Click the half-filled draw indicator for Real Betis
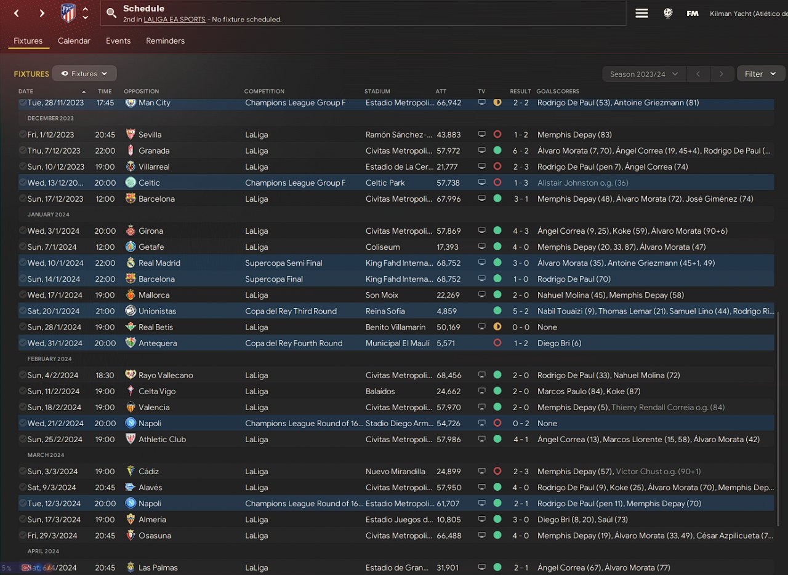 497,327
